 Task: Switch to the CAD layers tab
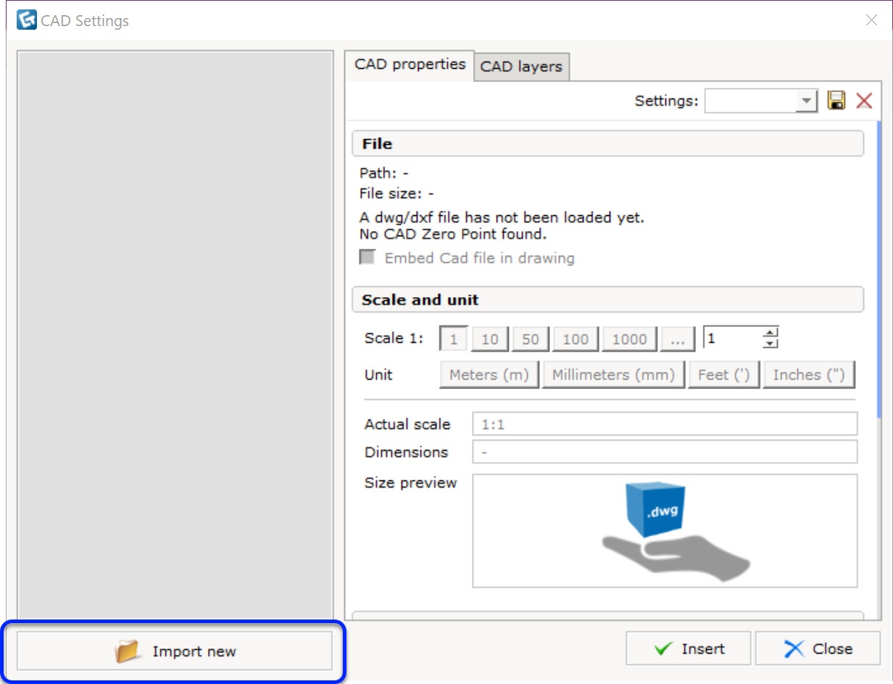point(521,66)
